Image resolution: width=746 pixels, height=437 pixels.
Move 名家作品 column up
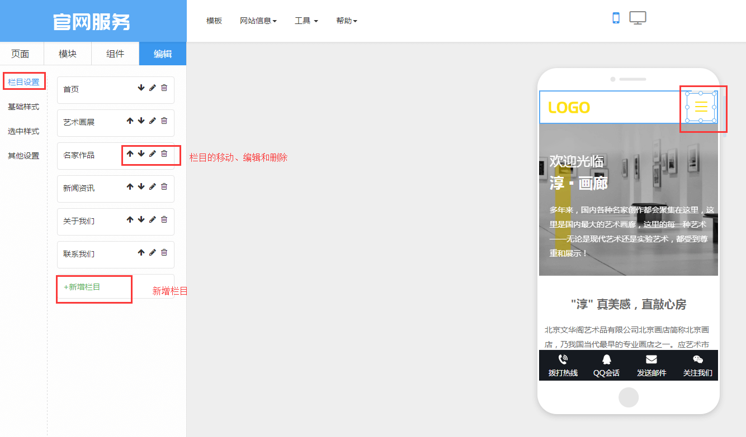click(x=130, y=153)
